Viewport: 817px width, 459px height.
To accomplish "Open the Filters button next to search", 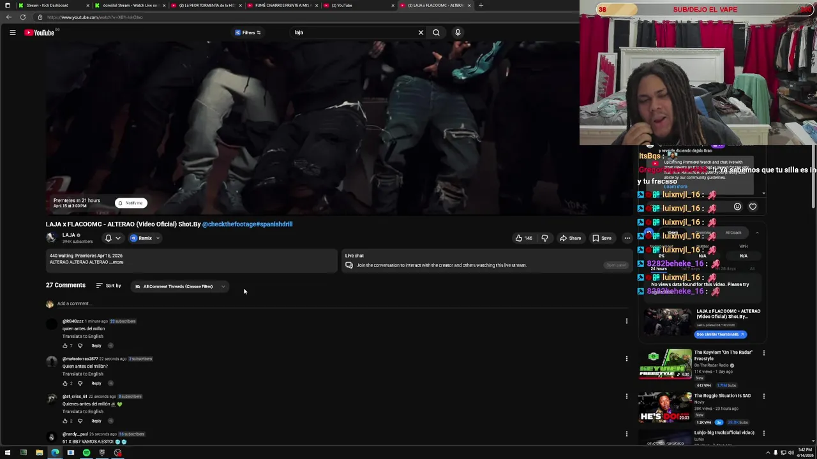I will 248,33.
